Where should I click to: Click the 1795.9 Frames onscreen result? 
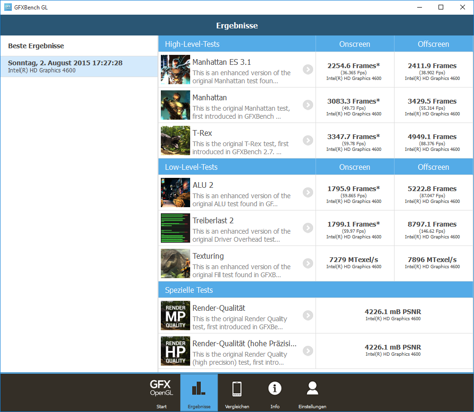[x=354, y=189]
